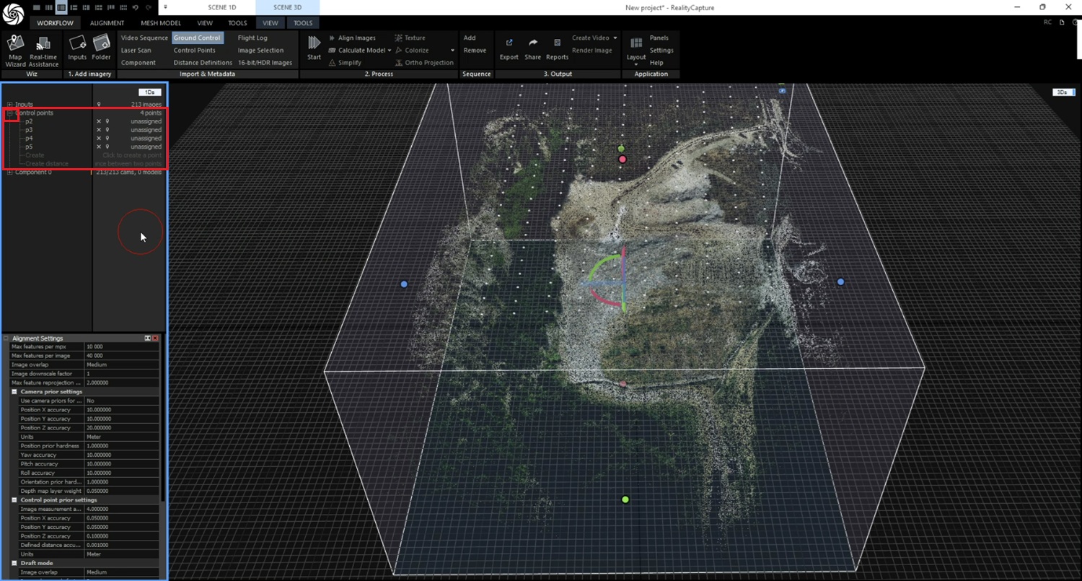Collapse the Control points tree node

click(10, 113)
